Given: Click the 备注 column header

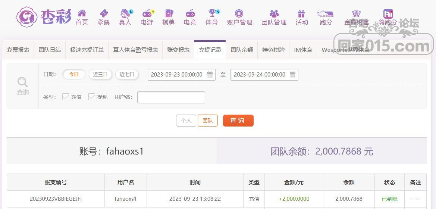Looking at the screenshot, I should [x=415, y=182].
